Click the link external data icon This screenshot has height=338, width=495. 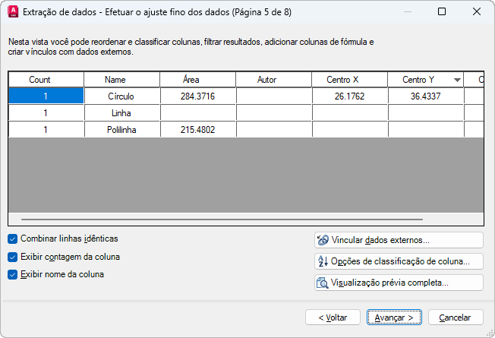(322, 240)
